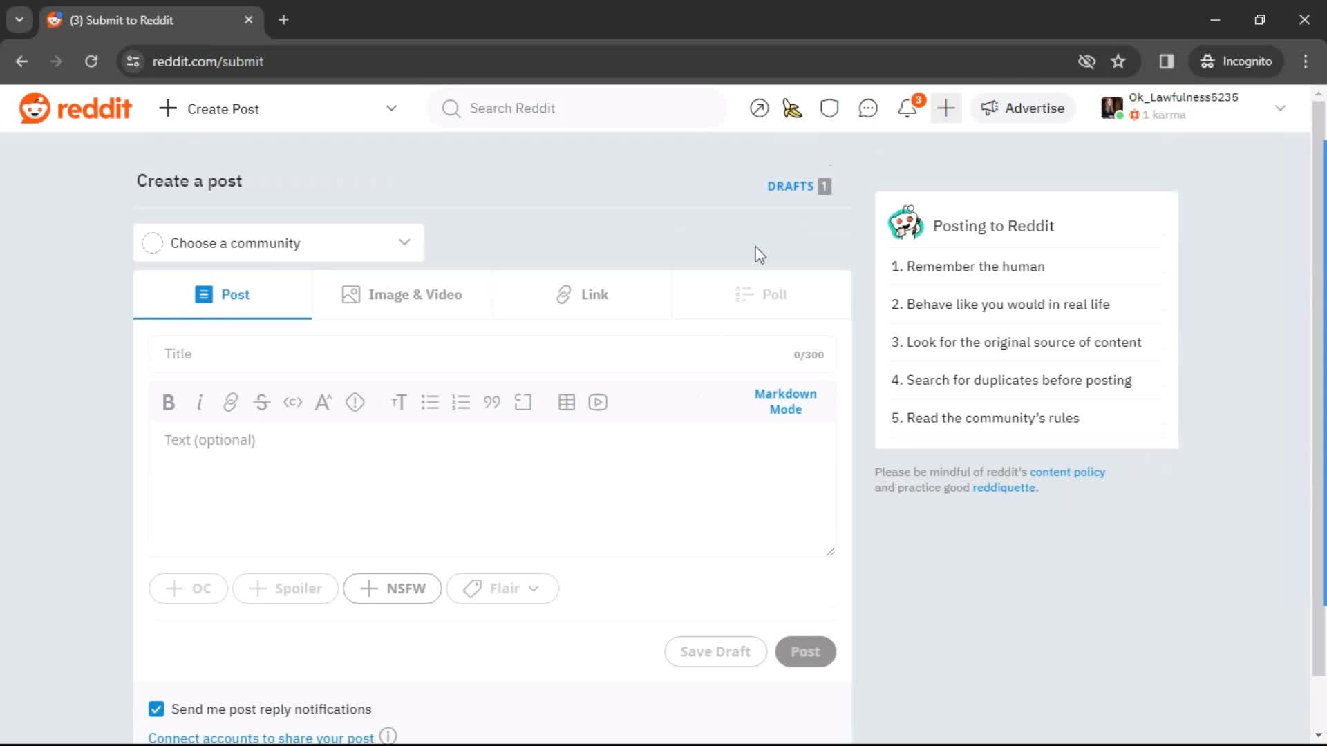
Task: Switch to the Link tab
Action: [x=583, y=294]
